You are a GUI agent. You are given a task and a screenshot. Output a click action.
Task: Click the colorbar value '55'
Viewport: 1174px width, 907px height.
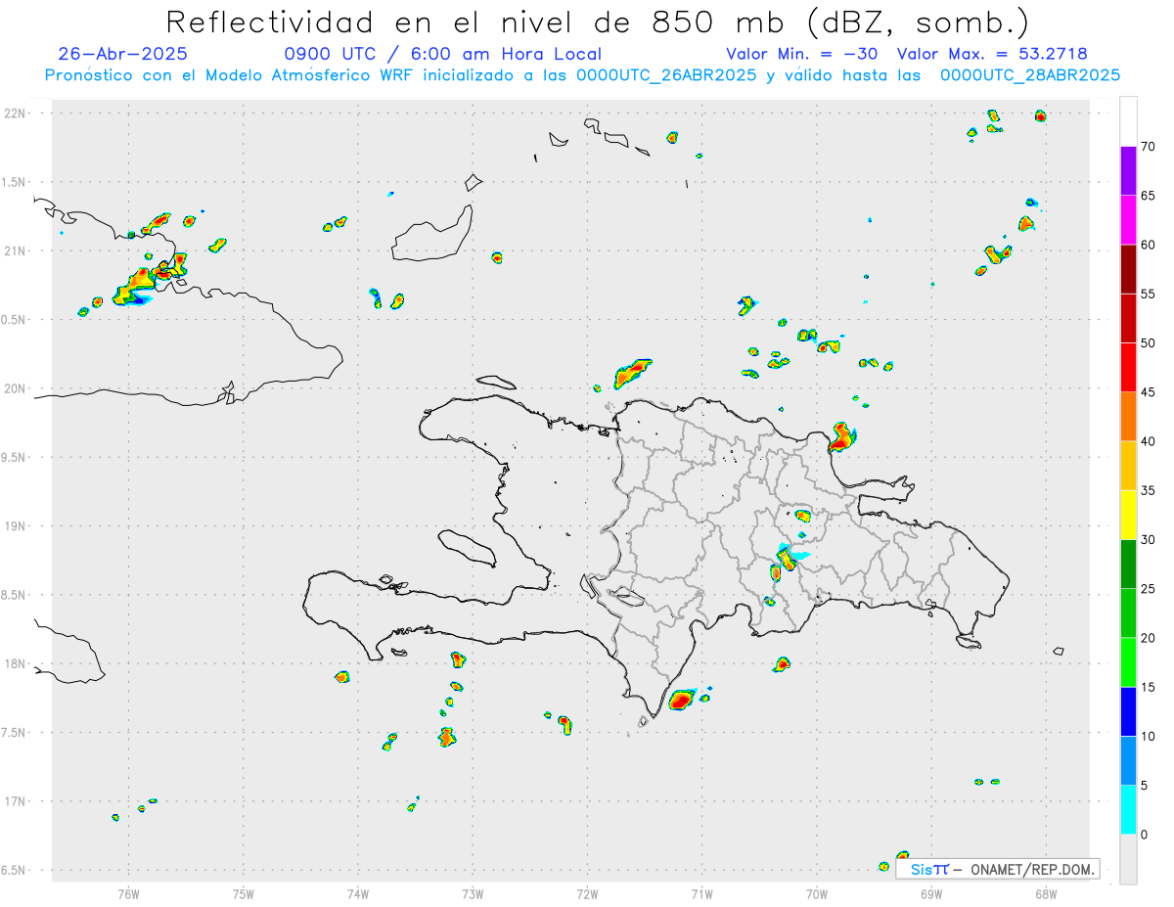coord(1148,295)
